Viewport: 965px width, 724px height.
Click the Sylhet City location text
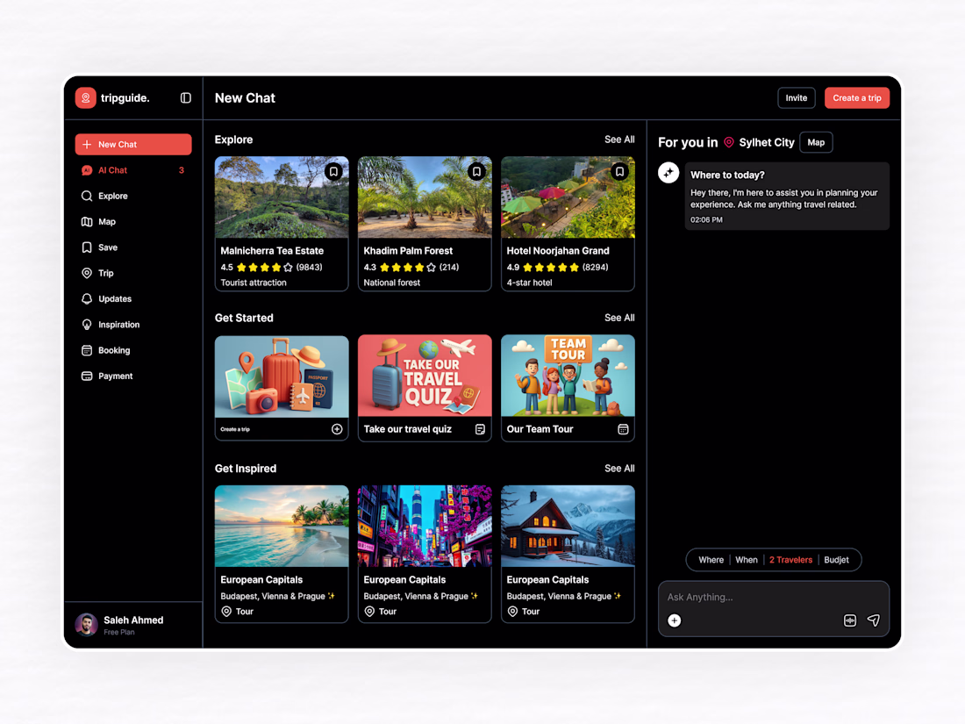pyautogui.click(x=767, y=142)
